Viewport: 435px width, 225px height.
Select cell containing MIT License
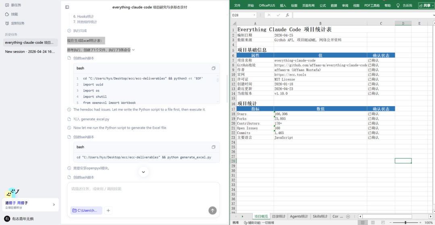click(x=320, y=79)
